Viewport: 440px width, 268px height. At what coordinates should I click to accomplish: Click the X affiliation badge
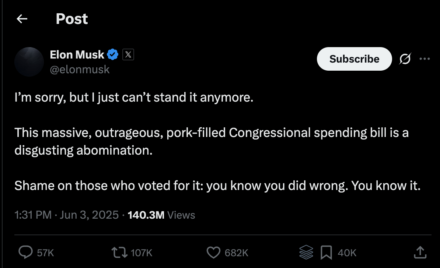point(128,54)
